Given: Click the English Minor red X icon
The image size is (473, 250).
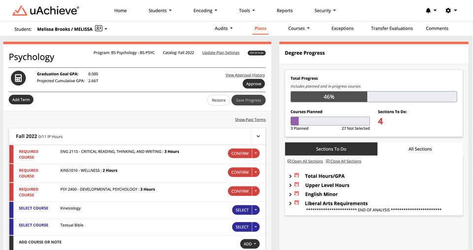Looking at the screenshot, I should click(x=297, y=194).
